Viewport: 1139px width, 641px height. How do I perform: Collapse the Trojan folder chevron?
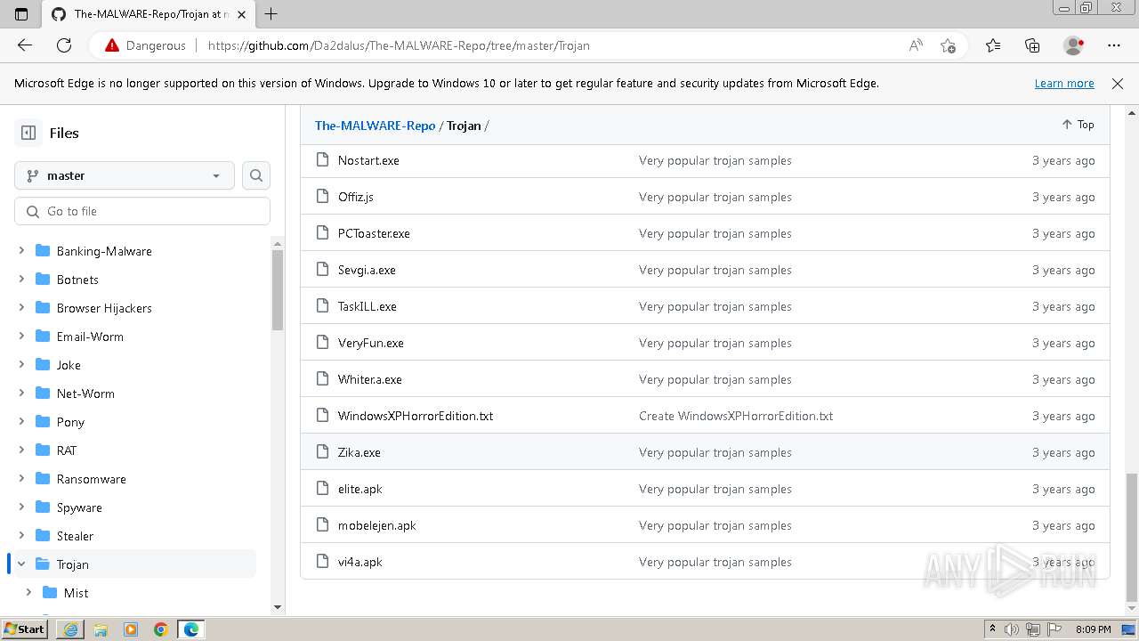21,564
